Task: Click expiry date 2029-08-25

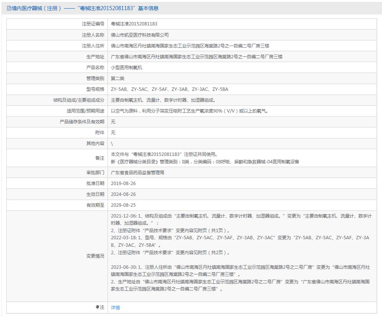Action: point(123,205)
